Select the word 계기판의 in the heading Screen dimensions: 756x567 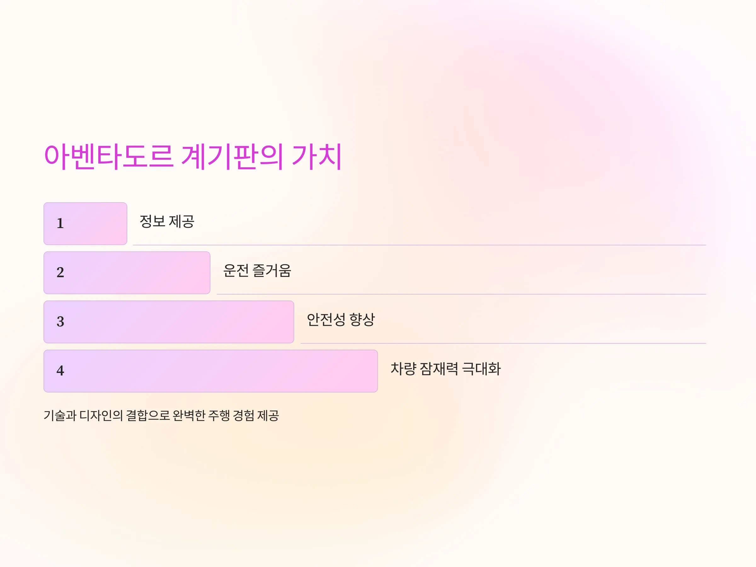point(232,157)
